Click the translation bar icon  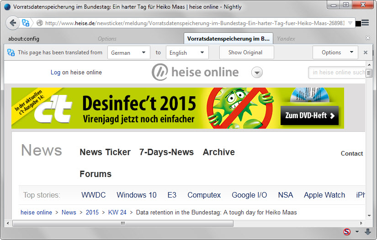point(11,52)
